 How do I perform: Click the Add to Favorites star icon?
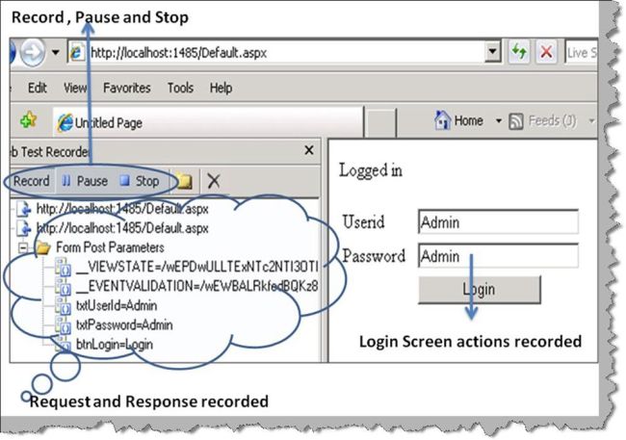click(x=28, y=120)
